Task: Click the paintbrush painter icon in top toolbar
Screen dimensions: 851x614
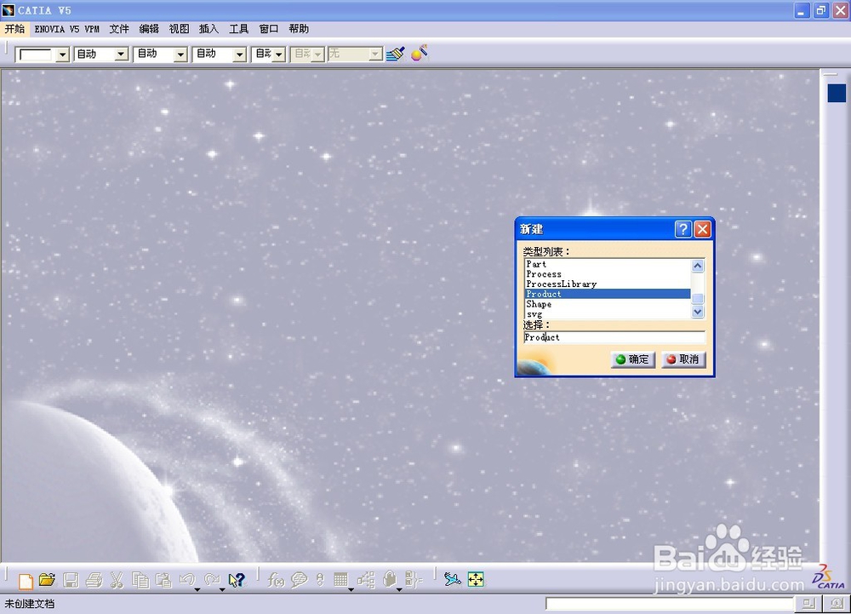Action: pos(396,54)
